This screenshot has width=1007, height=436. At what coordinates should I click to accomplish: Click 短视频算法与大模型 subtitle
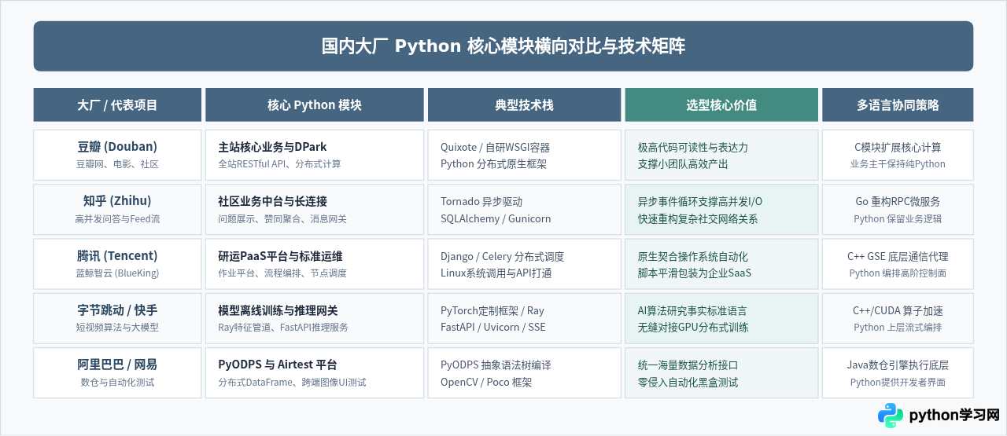pyautogui.click(x=117, y=328)
